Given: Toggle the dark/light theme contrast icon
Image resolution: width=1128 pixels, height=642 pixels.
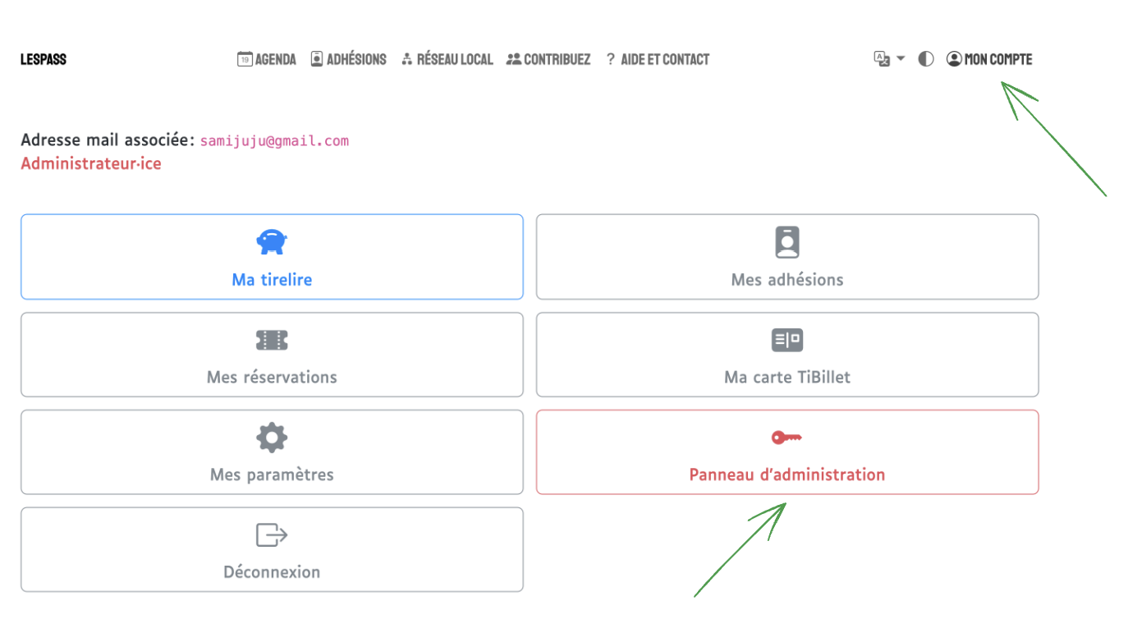Looking at the screenshot, I should (x=926, y=59).
